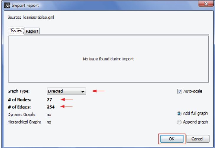Click the number of Nodes value 77
The height and width of the screenshot is (148, 215).
[x=49, y=100]
